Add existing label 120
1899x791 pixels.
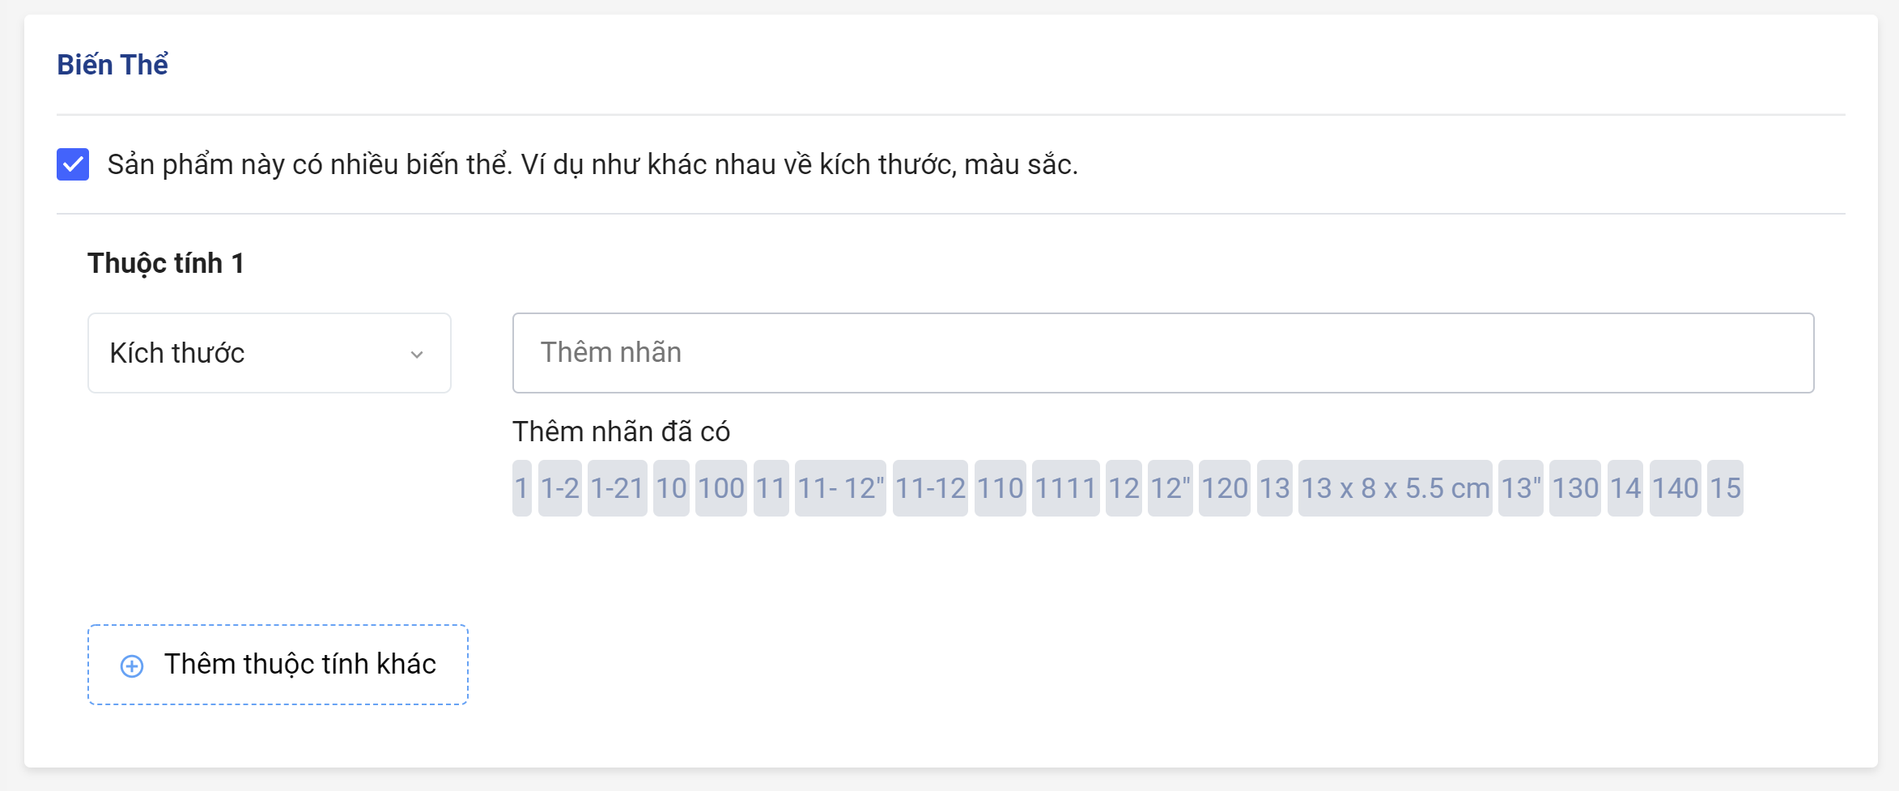point(1225,488)
